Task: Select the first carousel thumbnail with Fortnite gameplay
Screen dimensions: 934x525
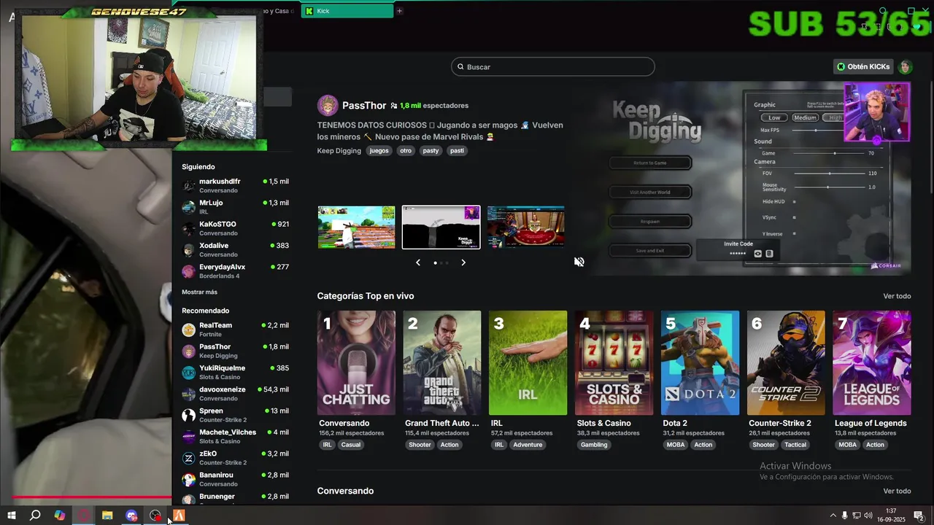Action: click(356, 227)
